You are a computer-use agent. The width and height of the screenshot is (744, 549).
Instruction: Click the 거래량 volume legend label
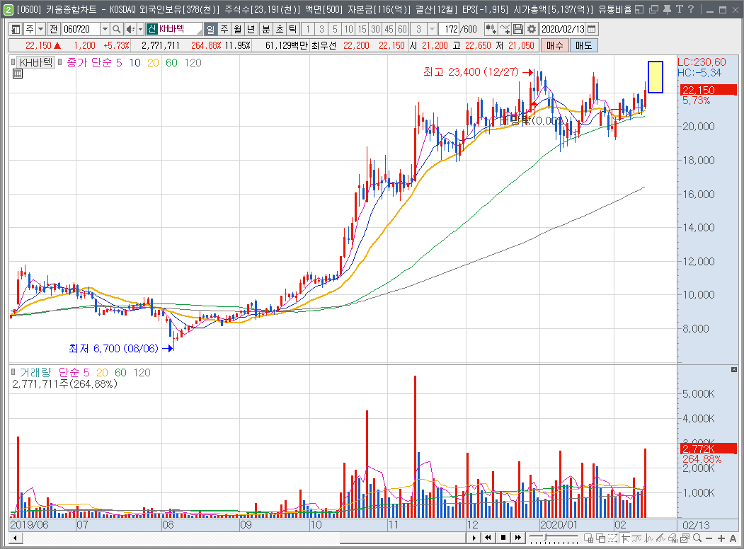point(35,373)
